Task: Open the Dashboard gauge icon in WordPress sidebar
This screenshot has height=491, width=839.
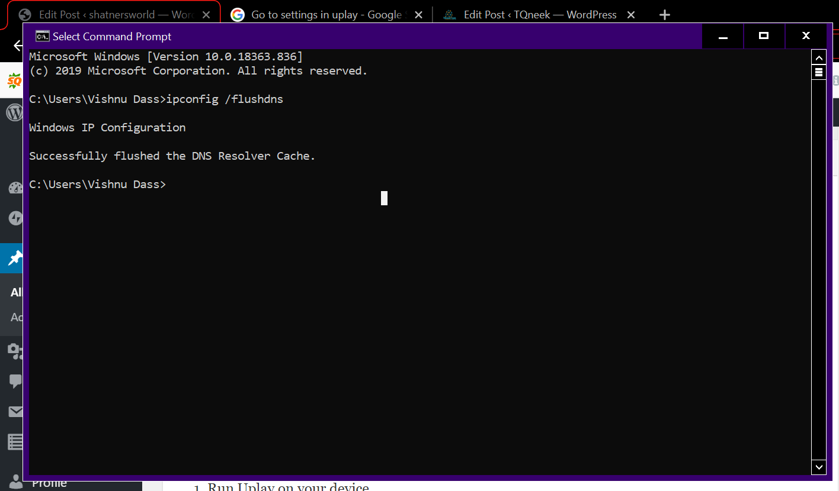Action: tap(15, 188)
